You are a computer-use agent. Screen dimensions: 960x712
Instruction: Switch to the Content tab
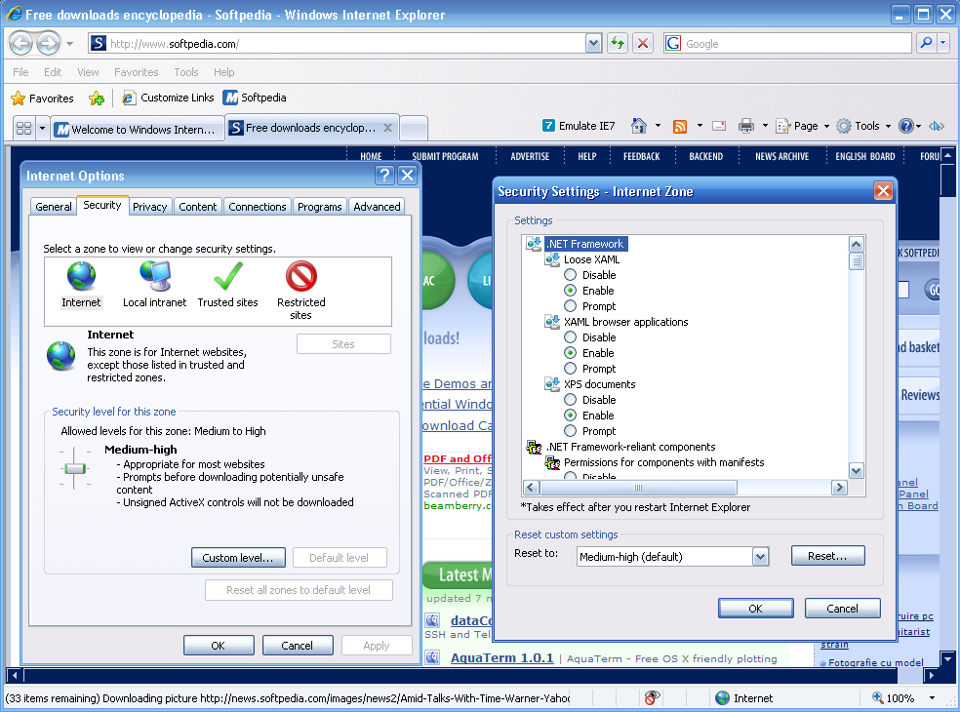tap(198, 207)
